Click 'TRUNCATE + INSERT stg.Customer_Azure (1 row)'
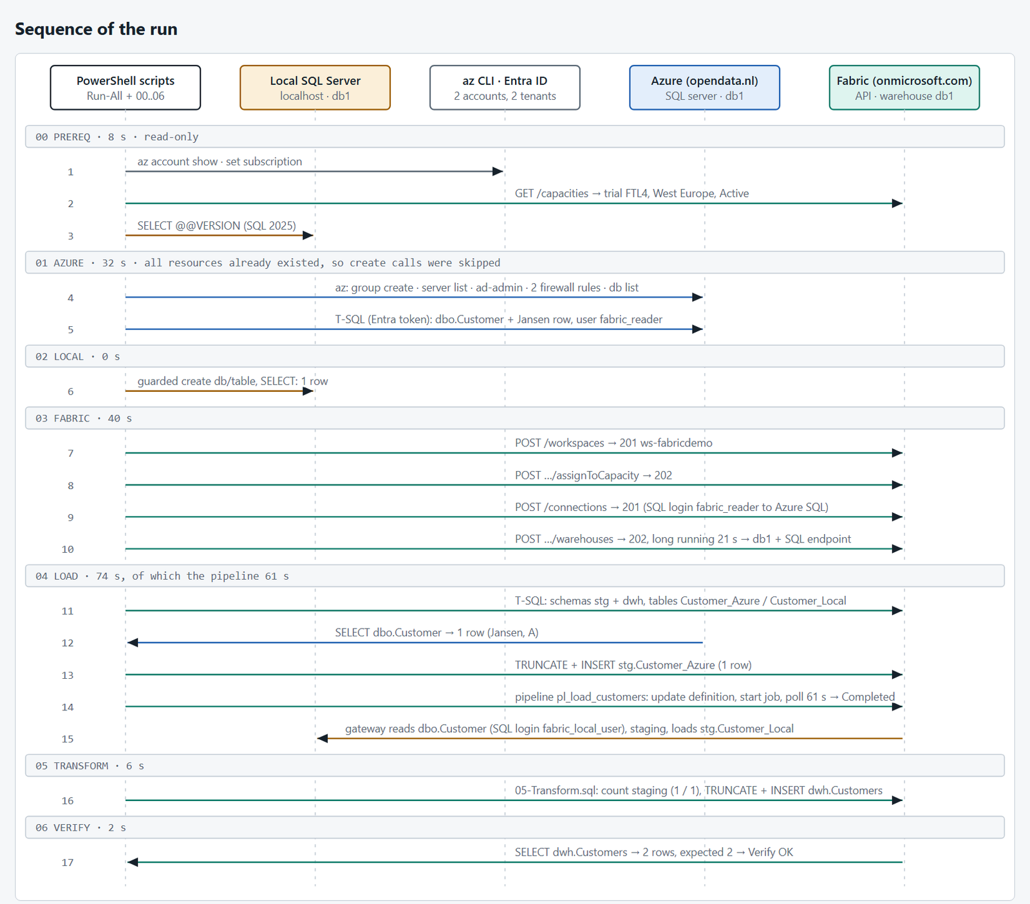The height and width of the screenshot is (904, 1030). 633,665
